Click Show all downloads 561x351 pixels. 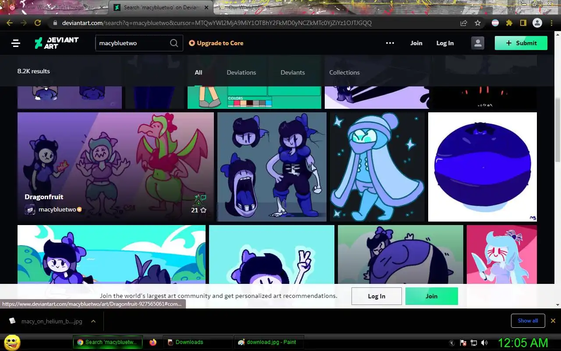click(x=528, y=321)
